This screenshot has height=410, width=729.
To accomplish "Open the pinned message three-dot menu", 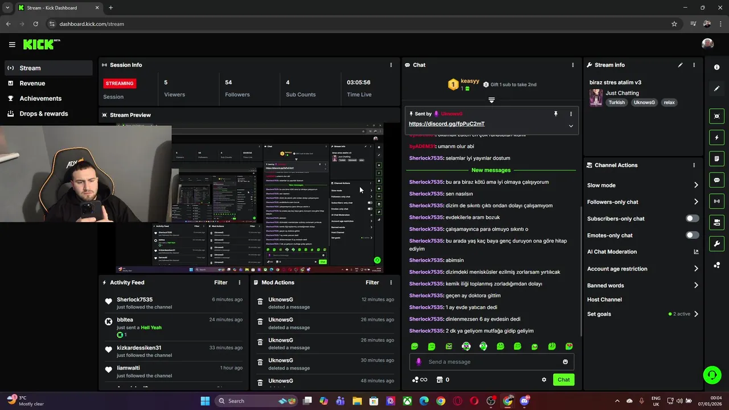I will coord(571,114).
